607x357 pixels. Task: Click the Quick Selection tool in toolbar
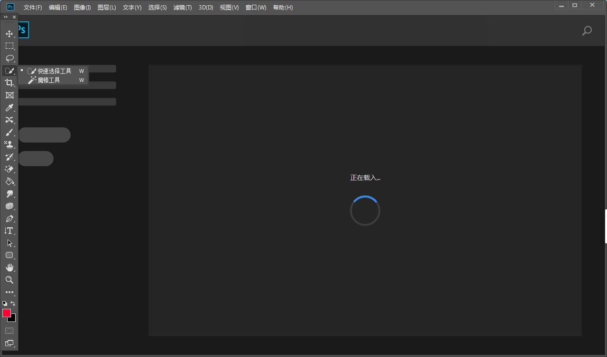point(9,71)
